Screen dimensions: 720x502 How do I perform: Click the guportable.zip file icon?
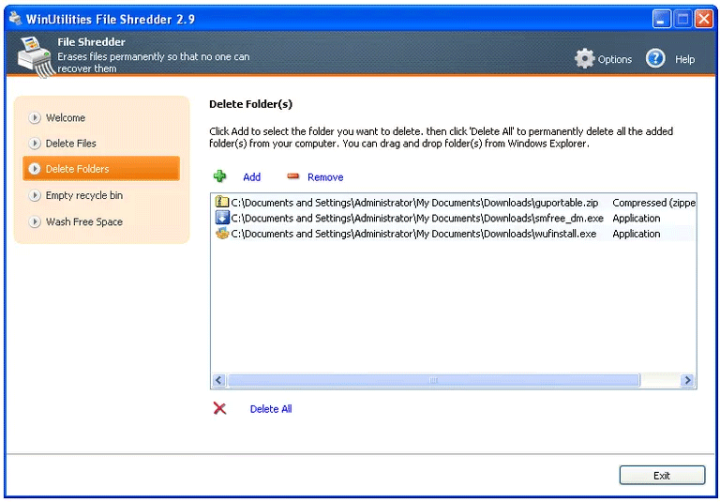(222, 203)
